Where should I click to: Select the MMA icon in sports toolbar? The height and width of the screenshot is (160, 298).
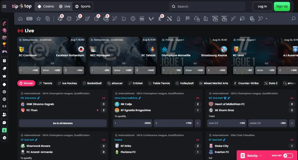[142, 19]
